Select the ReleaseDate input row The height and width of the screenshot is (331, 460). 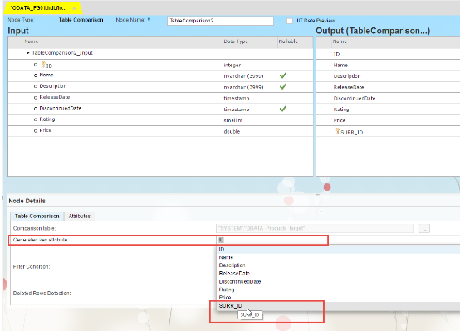[x=160, y=98]
